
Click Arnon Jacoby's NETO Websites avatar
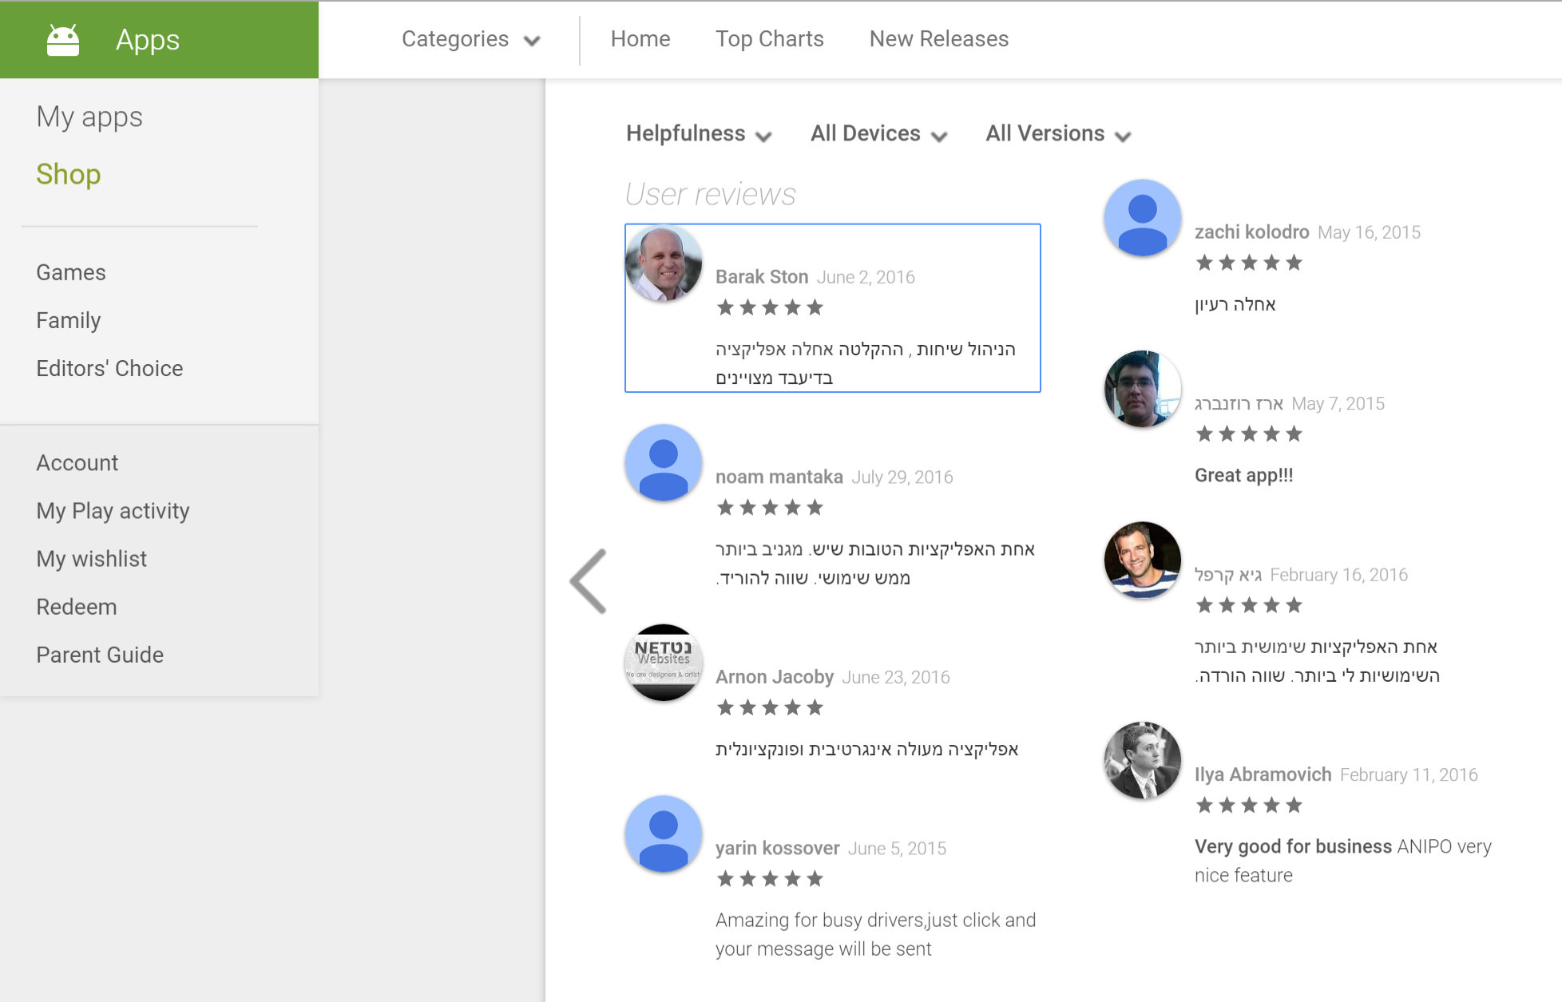coord(664,663)
